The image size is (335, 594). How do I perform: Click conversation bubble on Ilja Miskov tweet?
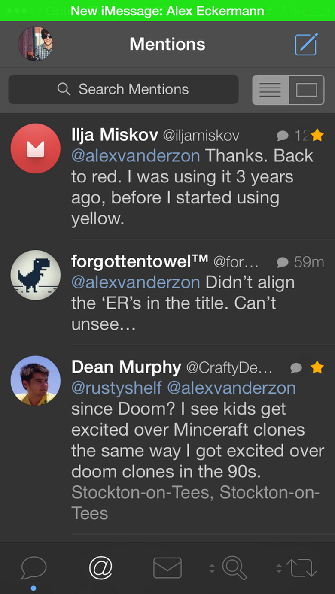282,136
